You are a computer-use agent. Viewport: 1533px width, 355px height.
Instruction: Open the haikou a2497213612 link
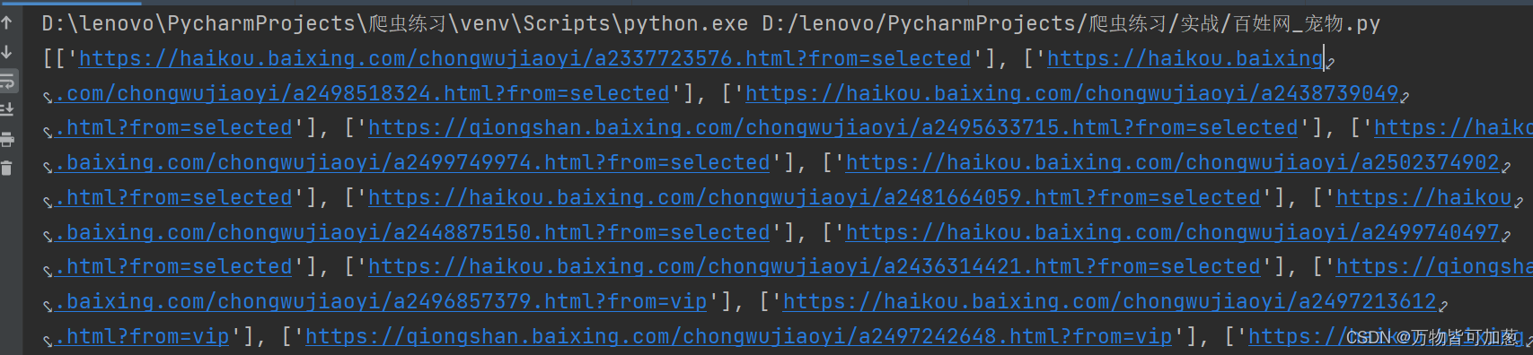pyautogui.click(x=1110, y=302)
